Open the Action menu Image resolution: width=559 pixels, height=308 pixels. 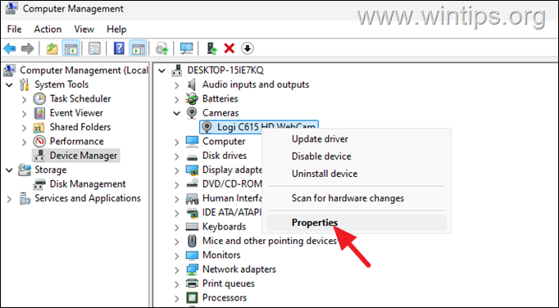click(x=48, y=29)
